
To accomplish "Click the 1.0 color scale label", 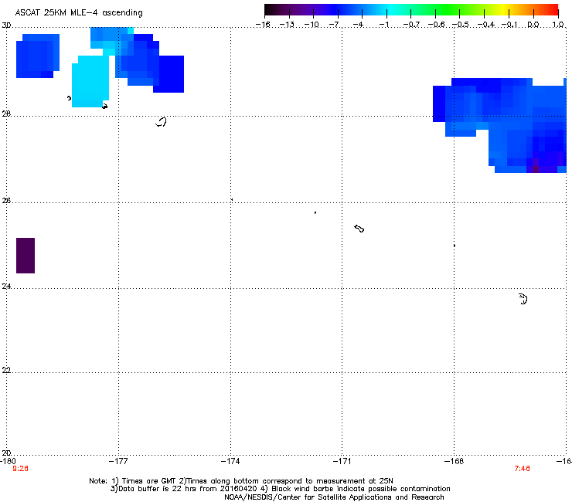I will [x=558, y=25].
